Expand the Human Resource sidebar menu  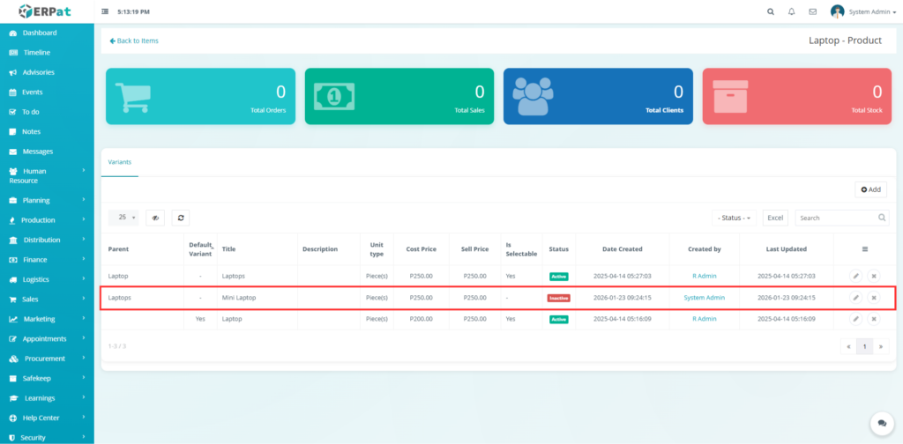click(x=47, y=175)
